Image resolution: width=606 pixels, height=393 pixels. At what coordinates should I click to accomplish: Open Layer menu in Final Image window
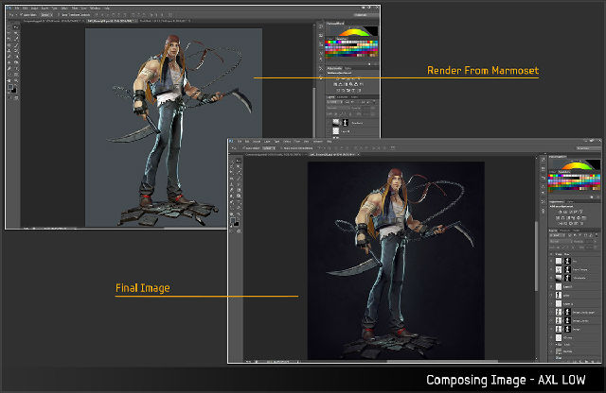tap(267, 142)
